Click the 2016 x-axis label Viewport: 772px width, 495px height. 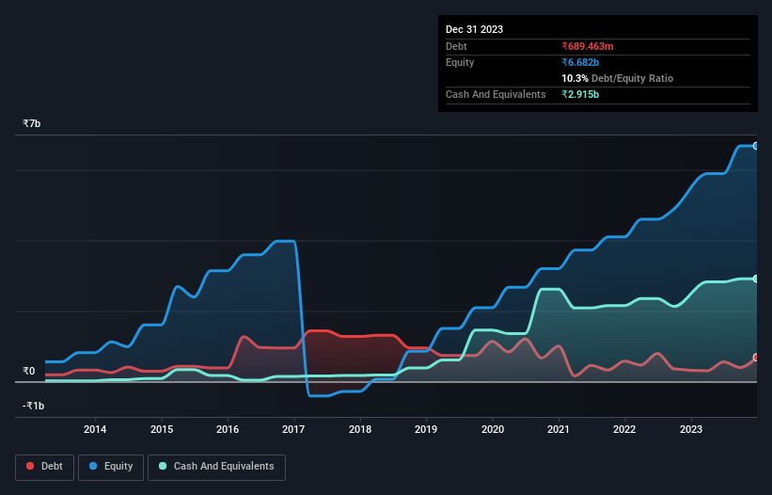click(x=228, y=429)
